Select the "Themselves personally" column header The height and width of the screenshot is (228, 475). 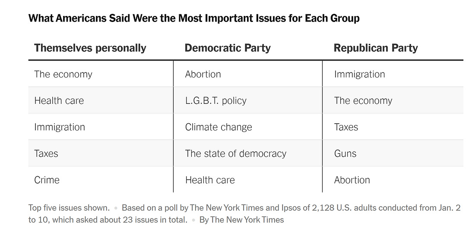[90, 48]
